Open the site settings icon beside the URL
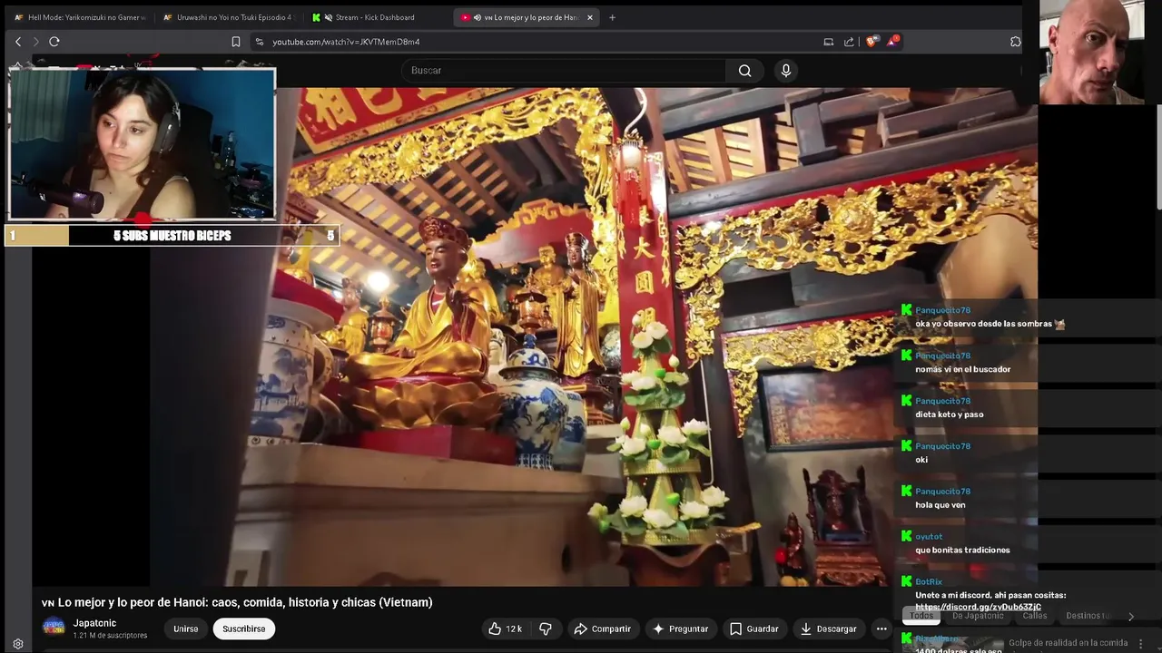The image size is (1162, 653). point(260,42)
